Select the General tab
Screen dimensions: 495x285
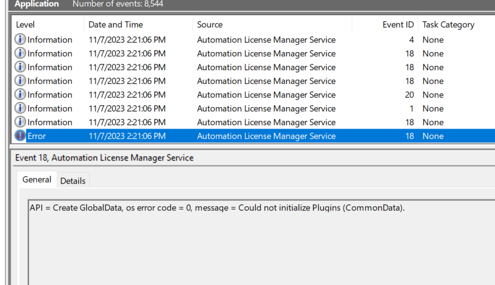[37, 180]
